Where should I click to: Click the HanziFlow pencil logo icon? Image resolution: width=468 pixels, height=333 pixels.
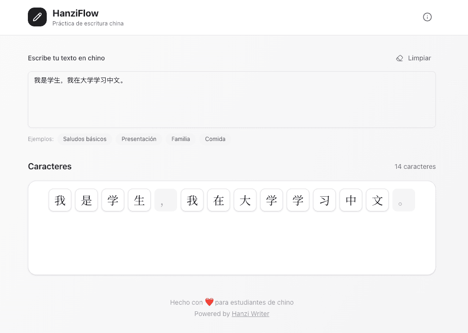pos(37,17)
